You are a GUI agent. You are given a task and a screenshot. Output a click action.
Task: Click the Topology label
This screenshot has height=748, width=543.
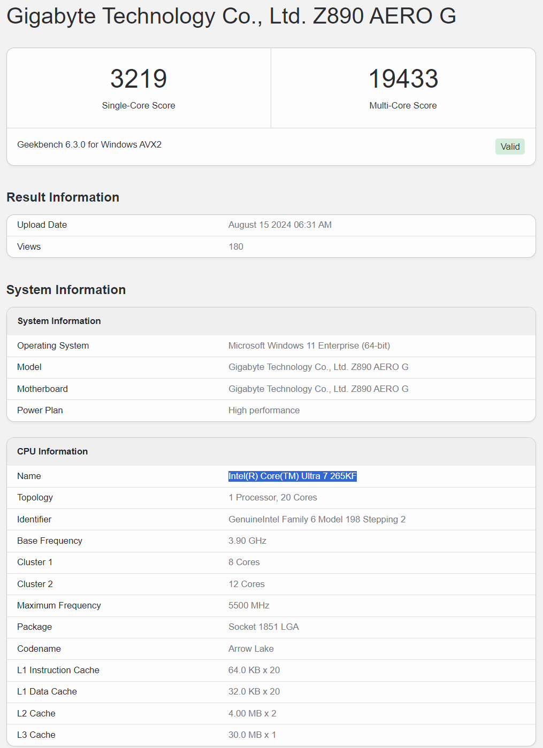pyautogui.click(x=35, y=497)
